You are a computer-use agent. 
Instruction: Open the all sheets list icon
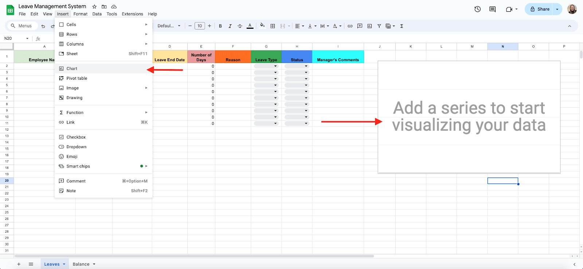tap(31, 264)
